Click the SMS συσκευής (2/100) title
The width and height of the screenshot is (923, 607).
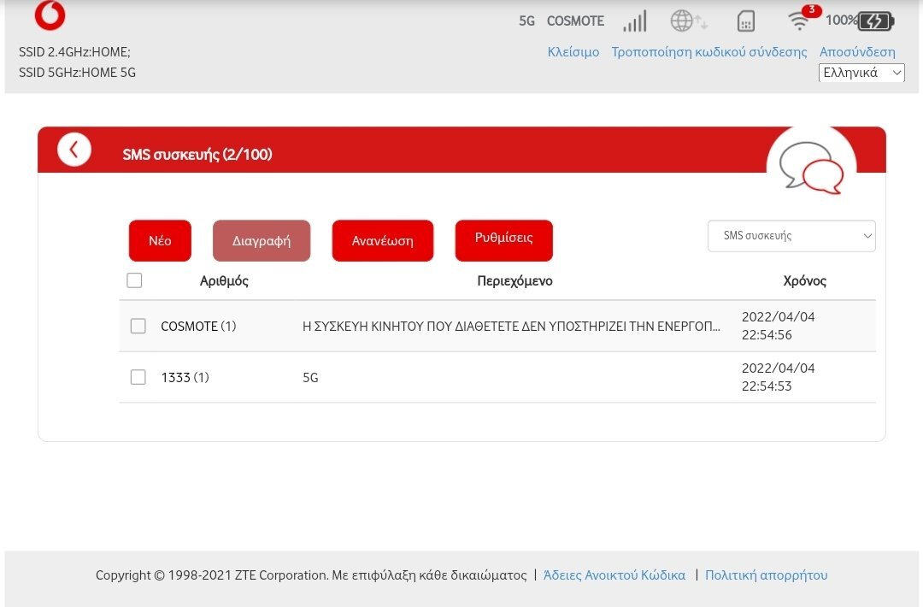coord(197,154)
